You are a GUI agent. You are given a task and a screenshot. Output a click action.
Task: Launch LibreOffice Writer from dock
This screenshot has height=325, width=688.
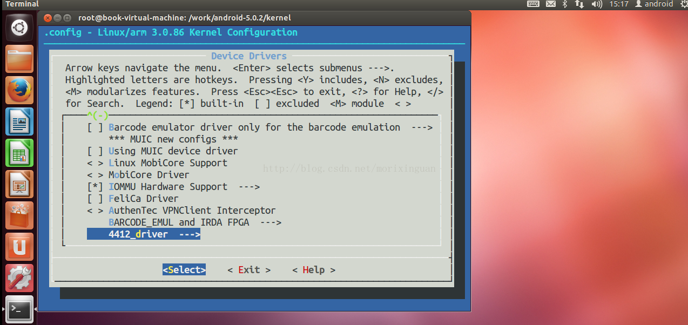point(20,121)
